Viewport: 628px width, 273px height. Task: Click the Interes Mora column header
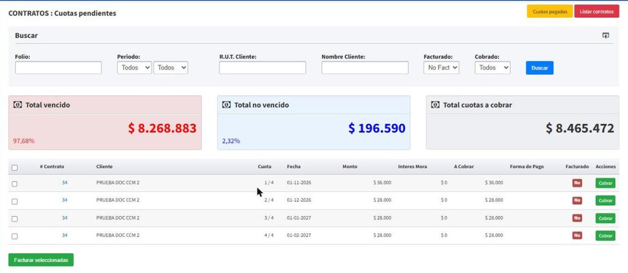tap(412, 167)
